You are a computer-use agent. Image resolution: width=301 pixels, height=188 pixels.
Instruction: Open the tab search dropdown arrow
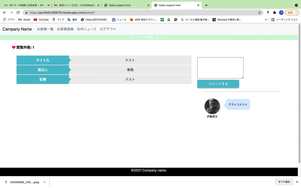click(x=296, y=5)
